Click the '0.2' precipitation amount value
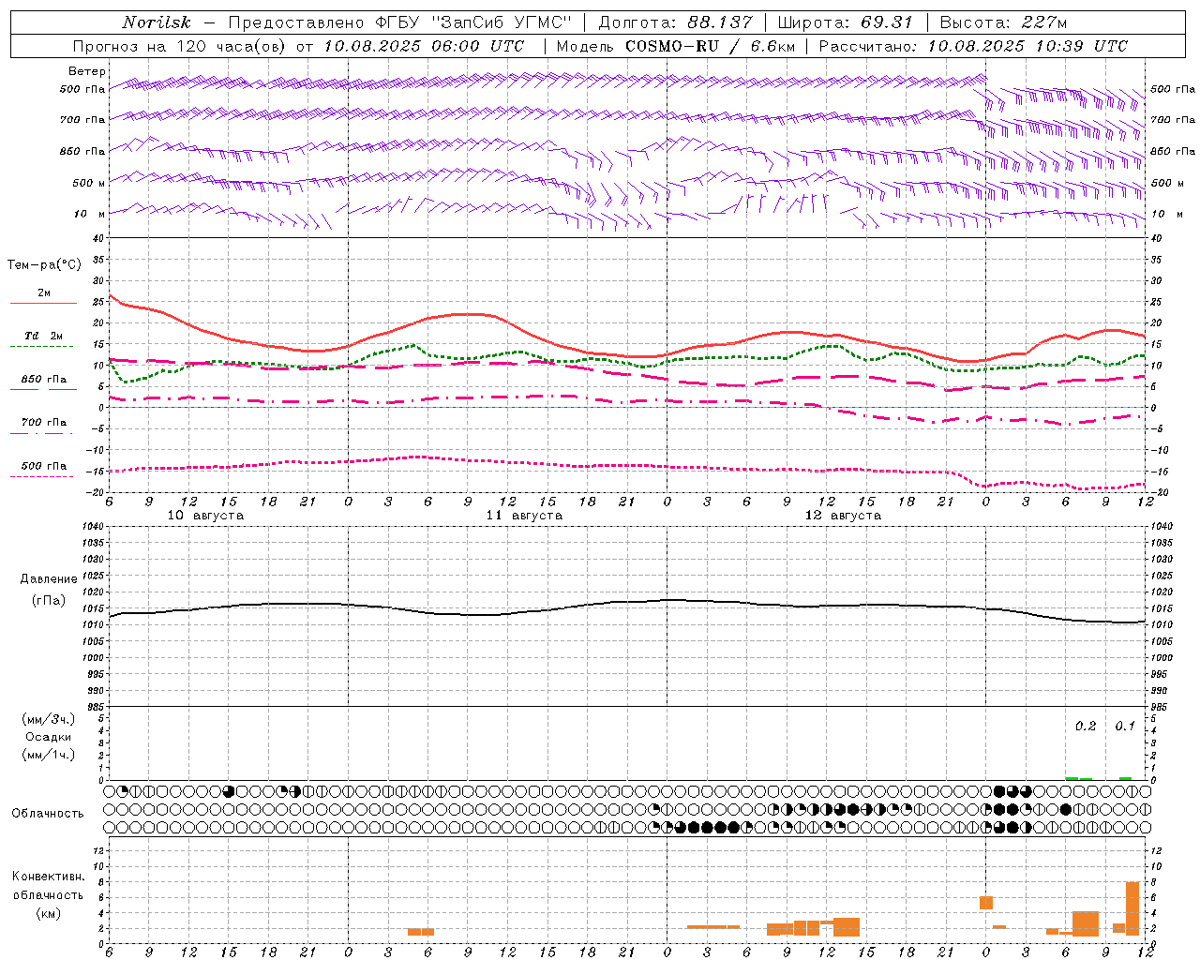 (1086, 727)
